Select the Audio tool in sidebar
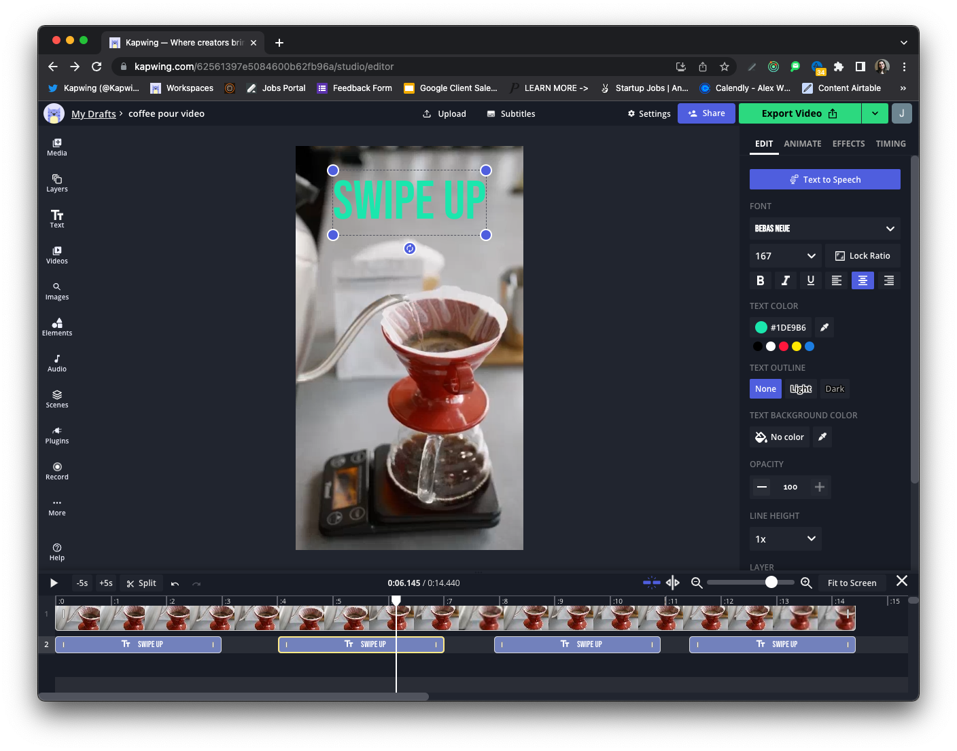The height and width of the screenshot is (751, 957). pyautogui.click(x=57, y=363)
